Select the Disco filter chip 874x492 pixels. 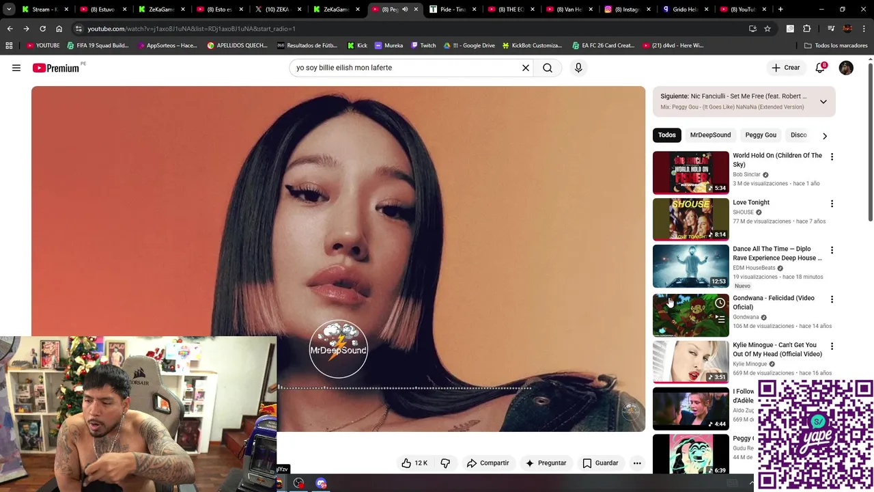click(798, 135)
